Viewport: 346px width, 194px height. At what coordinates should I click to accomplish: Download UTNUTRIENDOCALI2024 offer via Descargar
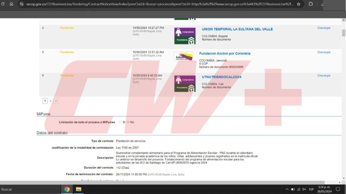pyautogui.click(x=324, y=75)
